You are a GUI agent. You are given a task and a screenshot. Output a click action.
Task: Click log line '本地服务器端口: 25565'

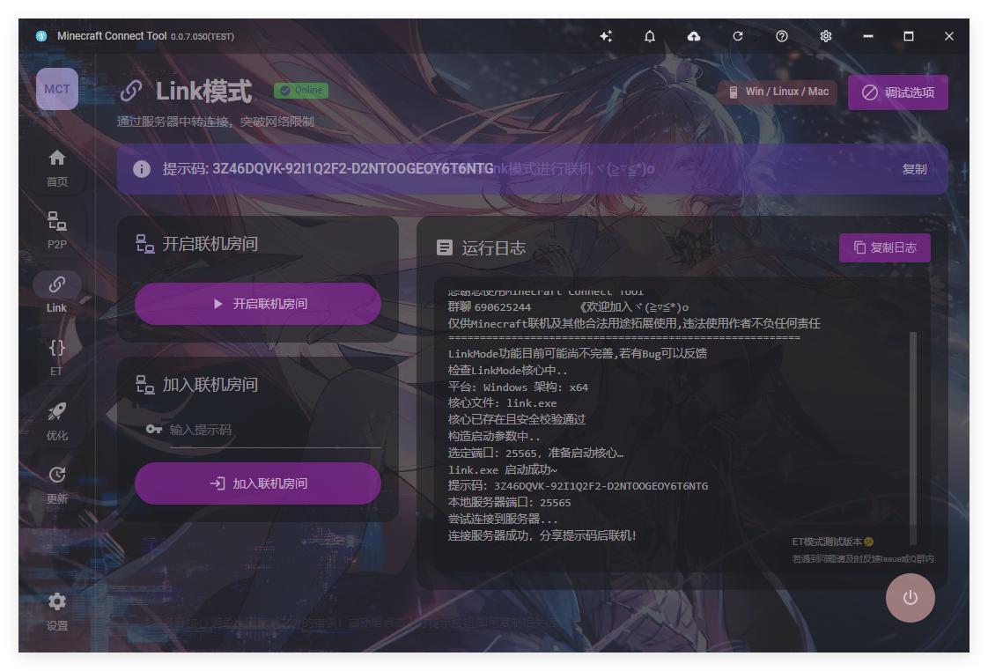tap(509, 502)
